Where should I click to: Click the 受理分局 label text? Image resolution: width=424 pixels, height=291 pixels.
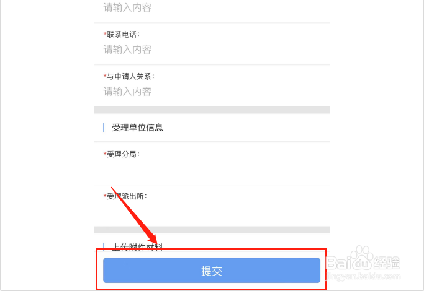coord(123,154)
